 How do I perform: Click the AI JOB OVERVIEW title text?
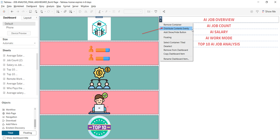[219, 19]
